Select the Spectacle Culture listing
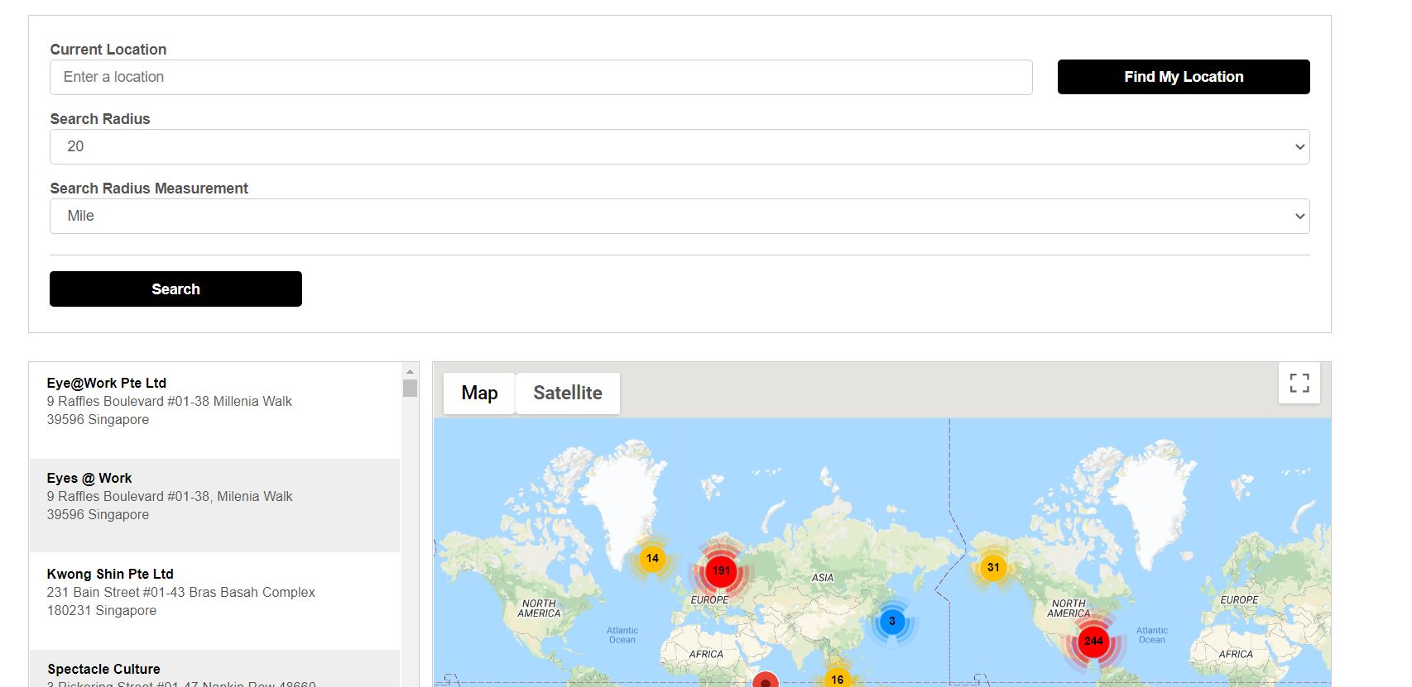This screenshot has width=1412, height=687. pyautogui.click(x=214, y=671)
